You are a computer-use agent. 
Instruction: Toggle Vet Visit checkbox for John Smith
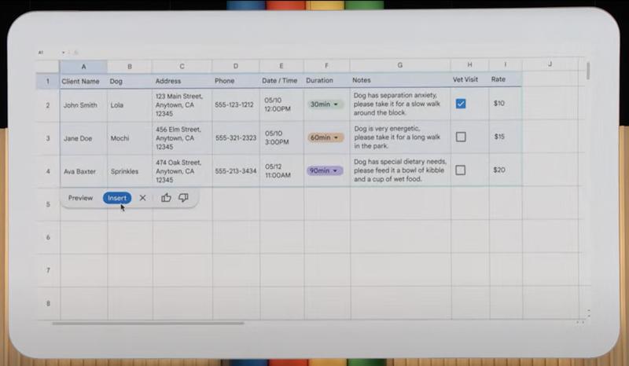coord(461,104)
